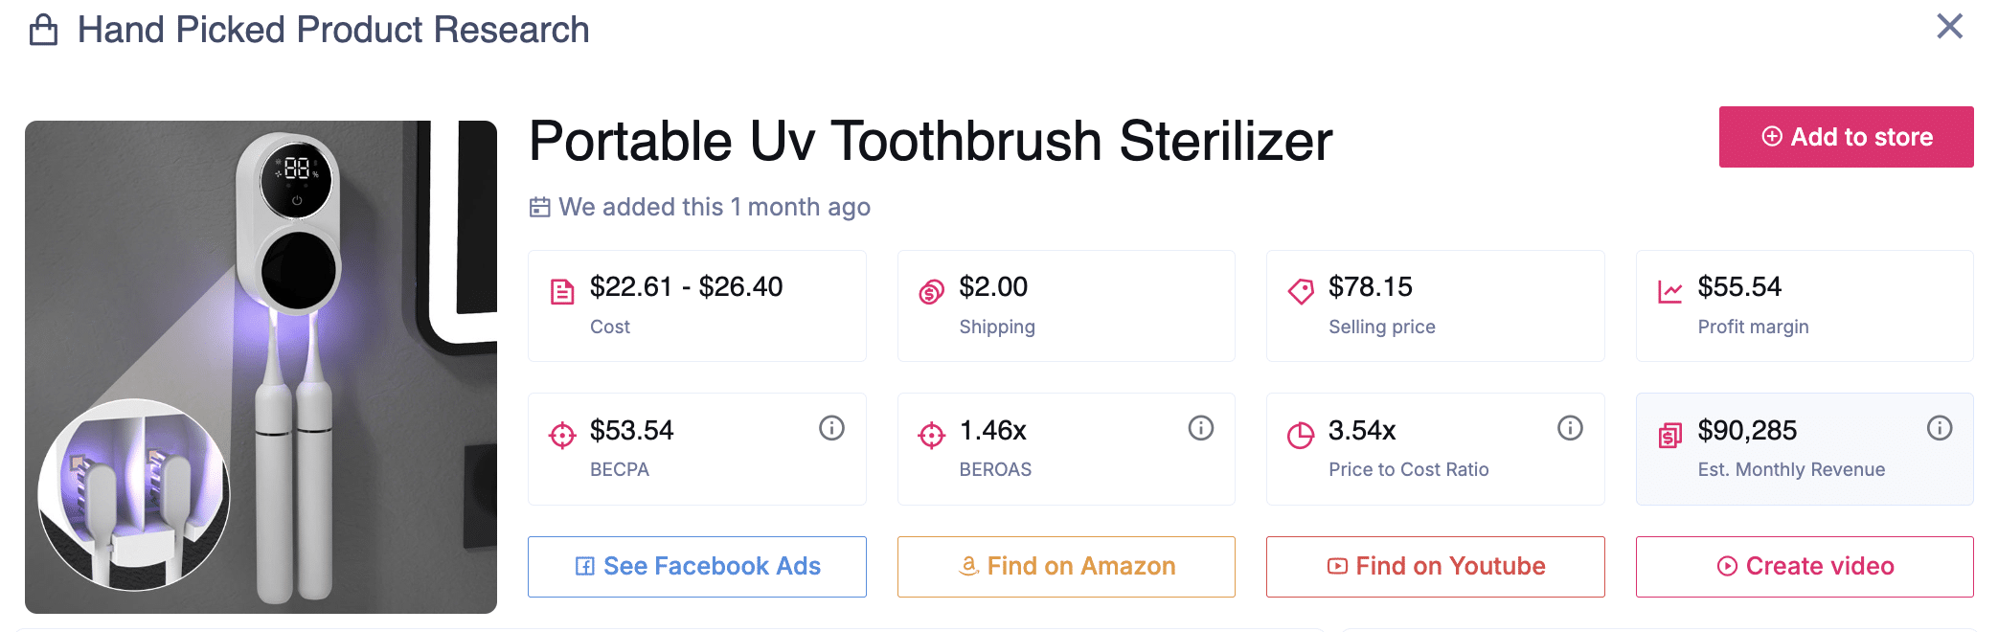Open See Facebook Ads

click(x=697, y=567)
